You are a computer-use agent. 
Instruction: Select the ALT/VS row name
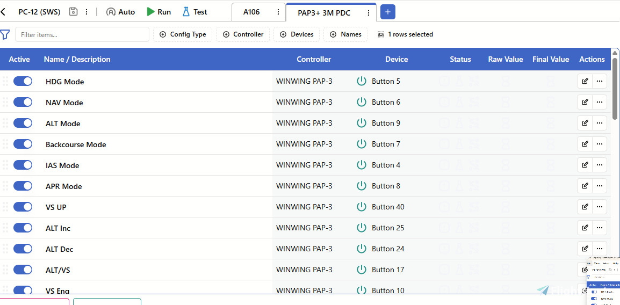(x=57, y=270)
